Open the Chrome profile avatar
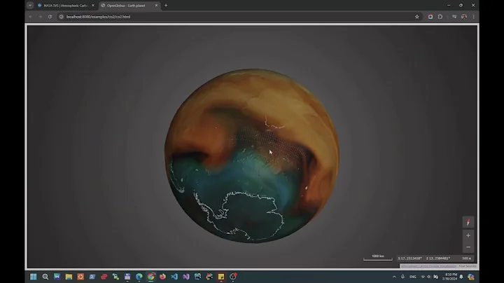The image size is (504, 283). coord(464,17)
